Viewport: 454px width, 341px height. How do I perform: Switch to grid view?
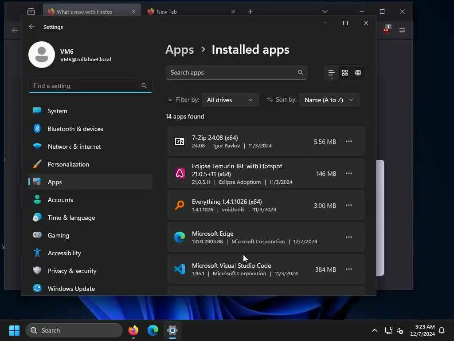click(344, 73)
